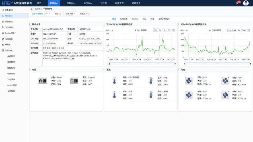Screen dimensions: 253x142
Task: Select 3d range on memory chart
Action: (x=235, y=30)
